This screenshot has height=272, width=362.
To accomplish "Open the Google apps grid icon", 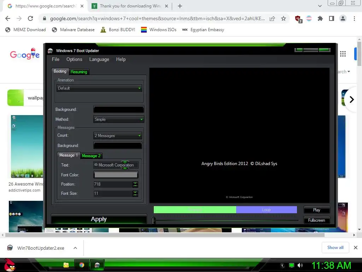I will point(343,54).
